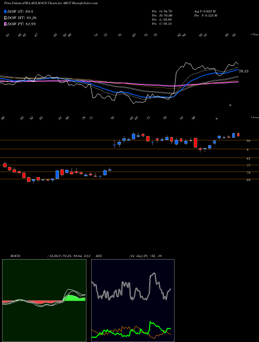Image resolution: width=259 pixels, height=342 pixels.
Task: Select the DOW ST legend label
Action: [x=20, y=11]
